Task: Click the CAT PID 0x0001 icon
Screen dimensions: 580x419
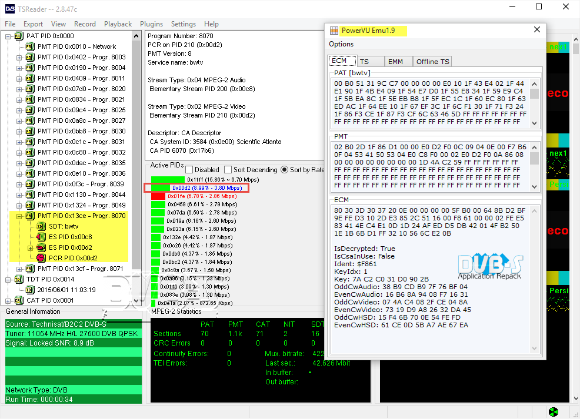Action: point(18,300)
